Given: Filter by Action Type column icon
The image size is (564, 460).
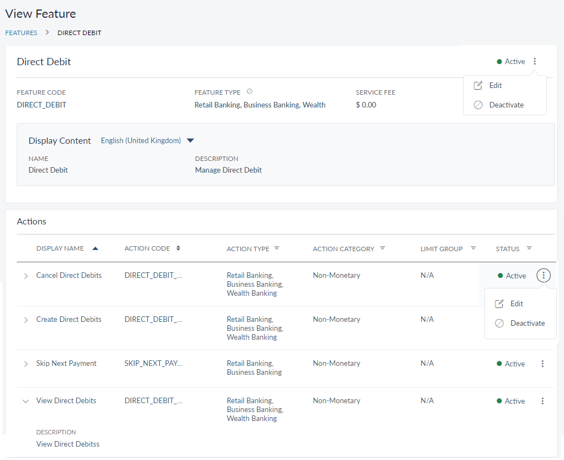Looking at the screenshot, I should click(277, 248).
